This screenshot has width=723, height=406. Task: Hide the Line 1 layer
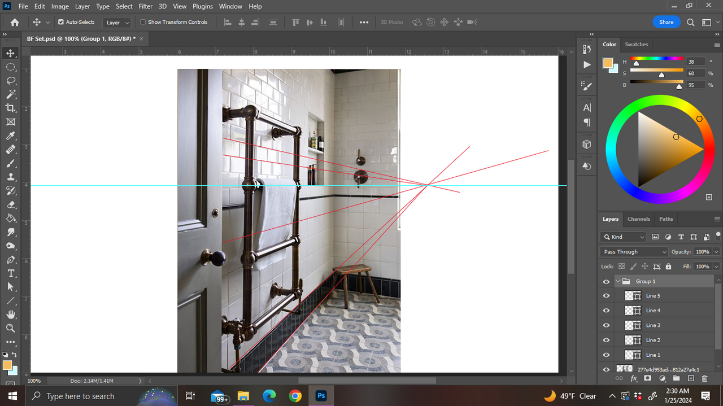[606, 355]
